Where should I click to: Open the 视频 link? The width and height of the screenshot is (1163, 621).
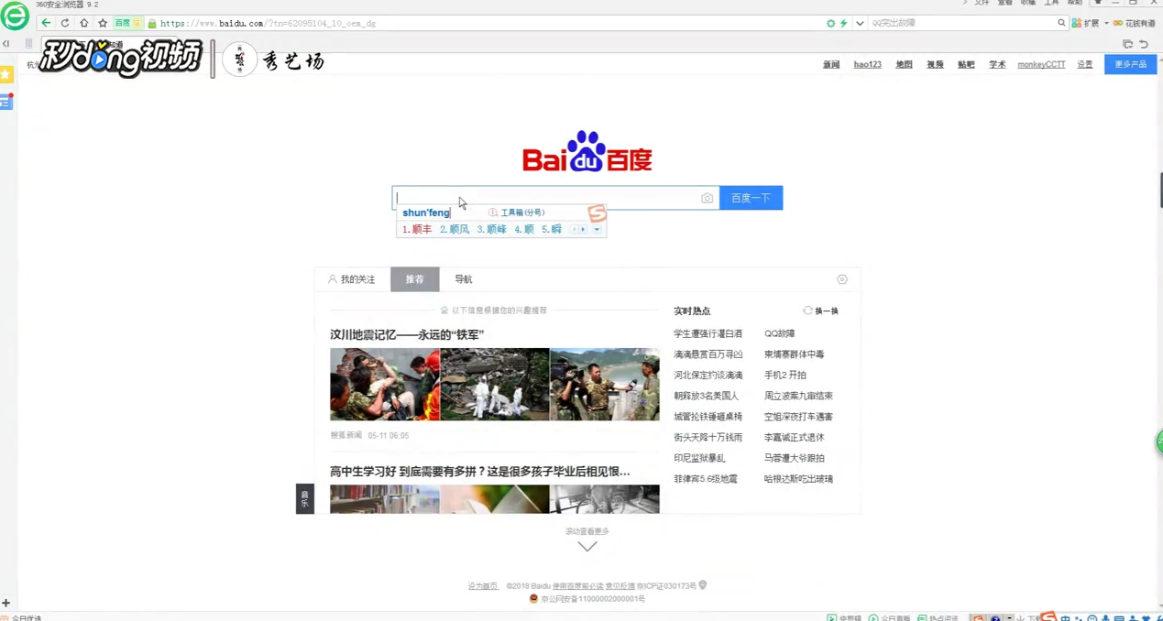pyautogui.click(x=935, y=65)
